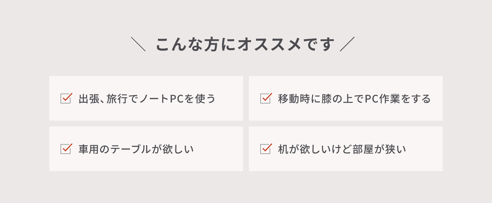The height and width of the screenshot is (203, 492).
Task: Click the word 出張 in the first item
Action: coord(89,98)
